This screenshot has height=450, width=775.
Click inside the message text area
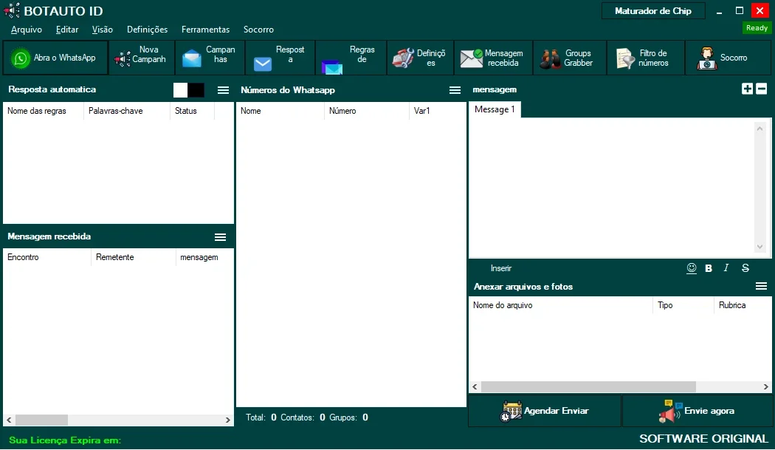[611, 188]
